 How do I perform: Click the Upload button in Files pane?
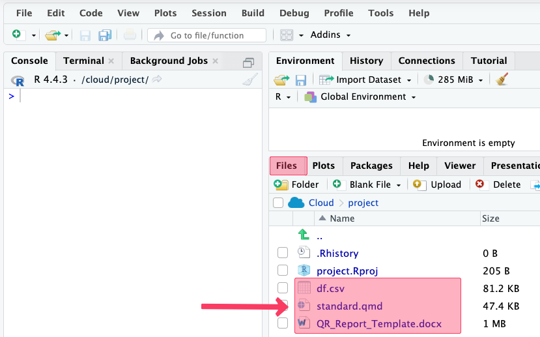point(438,184)
